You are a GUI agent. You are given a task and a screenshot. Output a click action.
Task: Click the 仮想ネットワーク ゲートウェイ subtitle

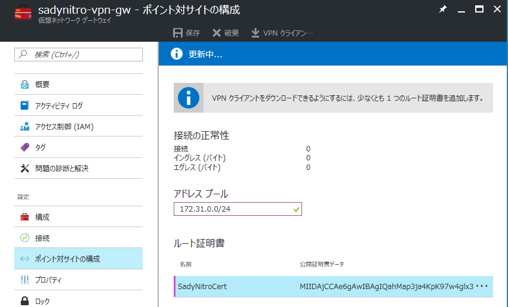click(x=75, y=20)
